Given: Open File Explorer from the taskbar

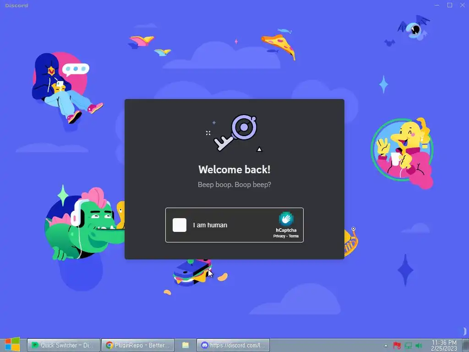Looking at the screenshot, I should (x=185, y=345).
